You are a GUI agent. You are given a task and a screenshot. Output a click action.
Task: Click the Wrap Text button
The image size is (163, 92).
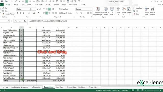pyautogui.click(x=63, y=9)
